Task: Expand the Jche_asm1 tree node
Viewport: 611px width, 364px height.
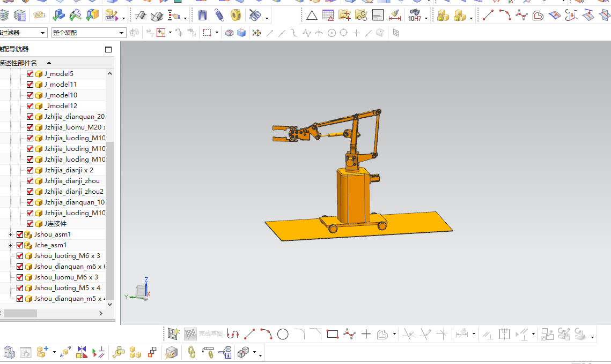Action: 11,245
